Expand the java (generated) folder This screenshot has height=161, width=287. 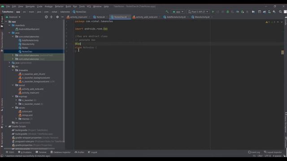[x=9, y=63]
